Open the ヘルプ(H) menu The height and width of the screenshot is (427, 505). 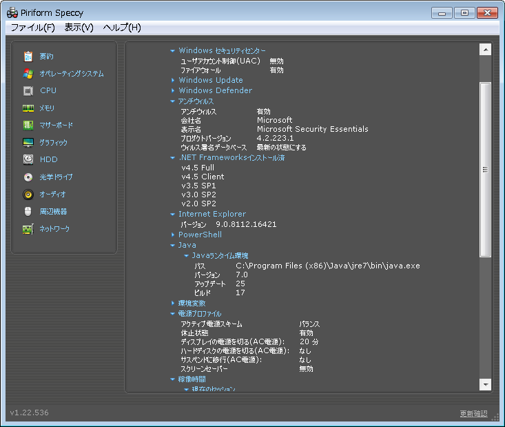tap(122, 28)
